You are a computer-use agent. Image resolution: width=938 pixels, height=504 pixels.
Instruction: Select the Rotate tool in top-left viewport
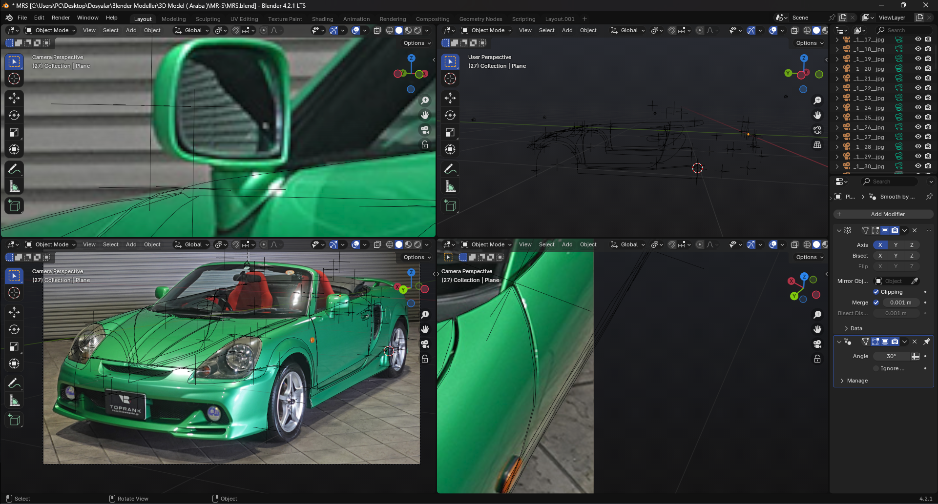click(14, 115)
